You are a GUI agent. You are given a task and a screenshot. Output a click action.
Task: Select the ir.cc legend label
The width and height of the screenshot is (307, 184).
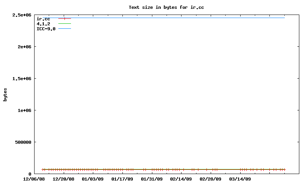pyautogui.click(x=43, y=19)
